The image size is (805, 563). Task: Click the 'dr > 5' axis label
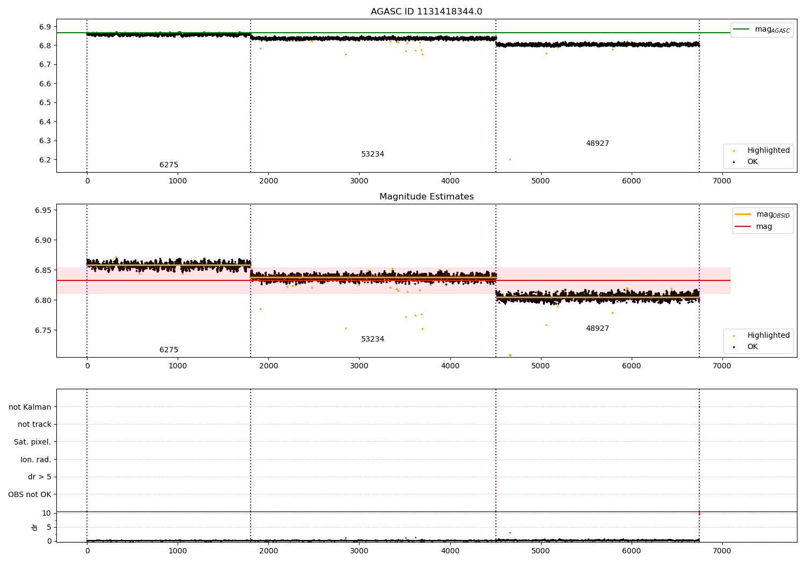point(40,477)
